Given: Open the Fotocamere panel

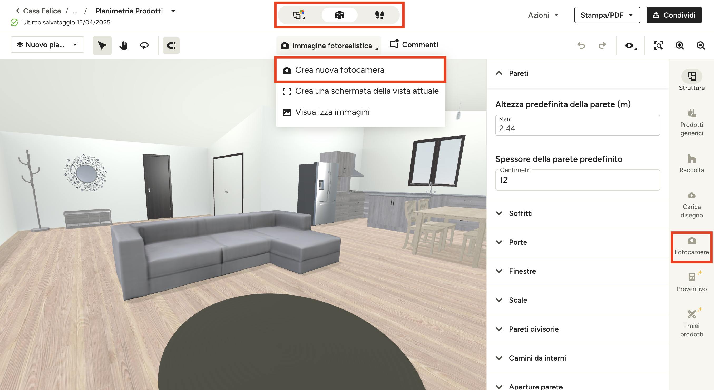Looking at the screenshot, I should (x=692, y=246).
